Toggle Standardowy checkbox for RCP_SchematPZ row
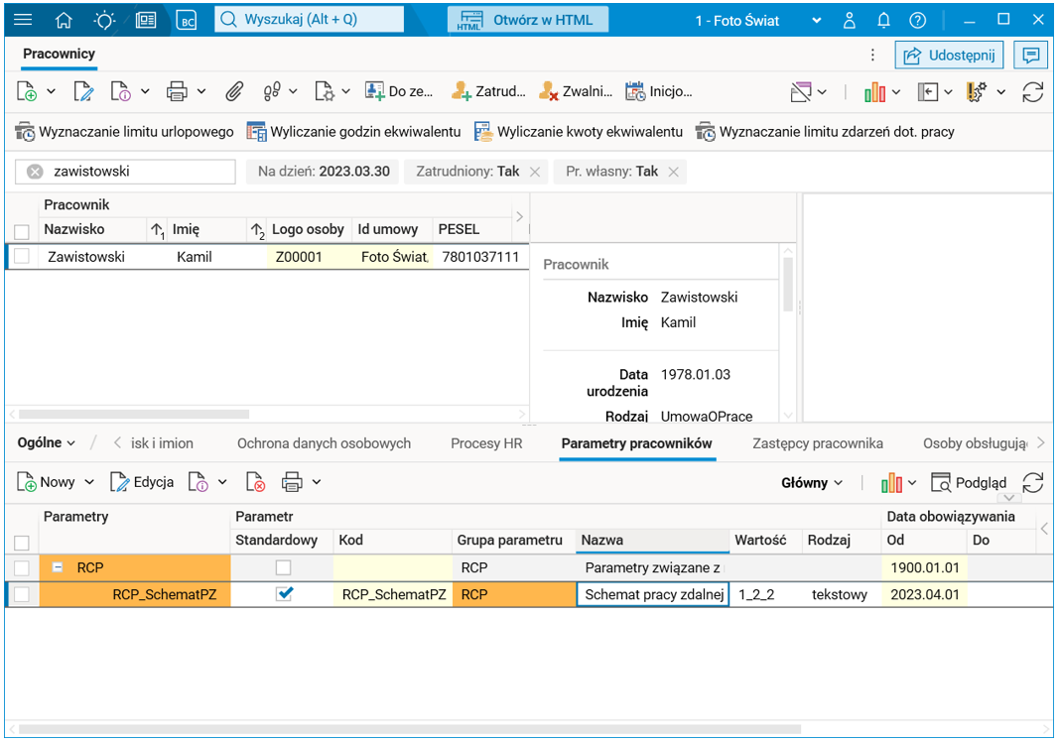 (x=285, y=593)
